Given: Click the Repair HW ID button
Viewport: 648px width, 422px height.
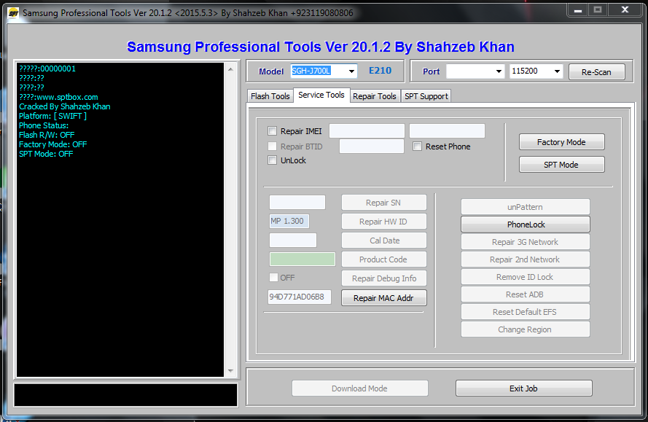Looking at the screenshot, I should tap(383, 222).
